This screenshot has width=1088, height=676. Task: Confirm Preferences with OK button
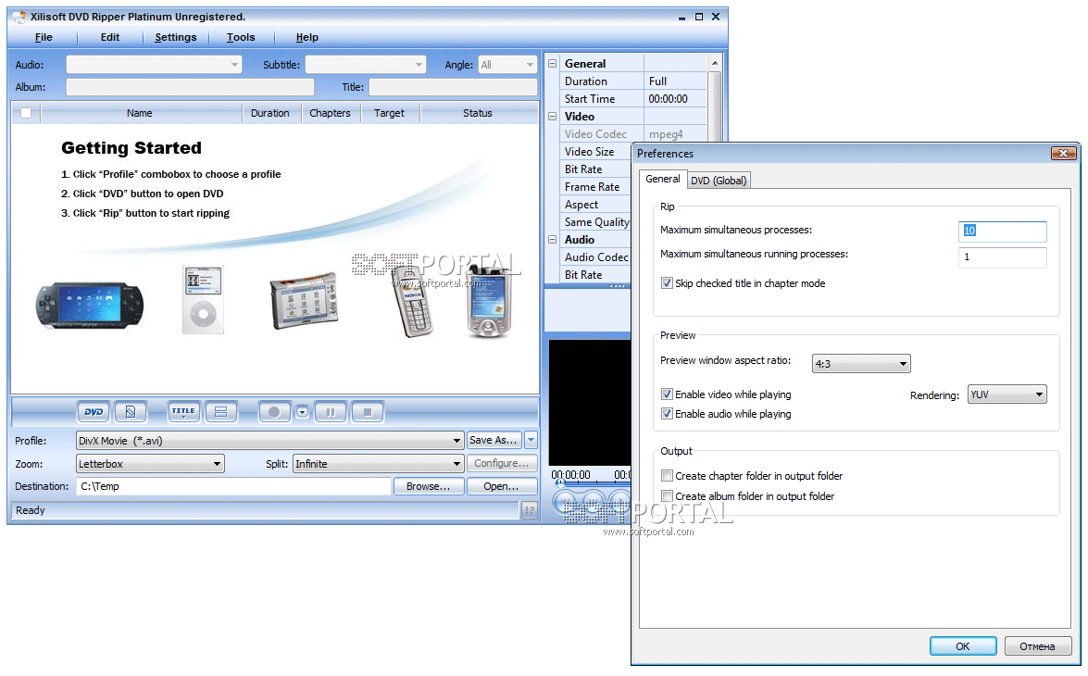[963, 646]
